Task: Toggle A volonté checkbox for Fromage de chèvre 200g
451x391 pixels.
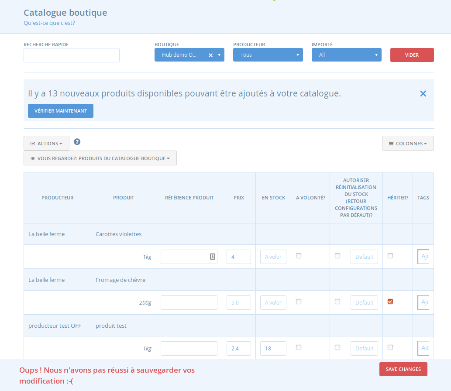Action: (x=299, y=301)
